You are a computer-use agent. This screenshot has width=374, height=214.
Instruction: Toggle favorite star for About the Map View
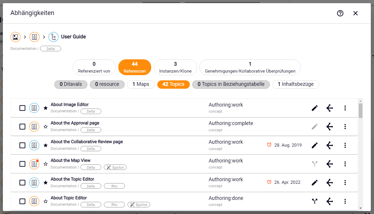click(45, 164)
